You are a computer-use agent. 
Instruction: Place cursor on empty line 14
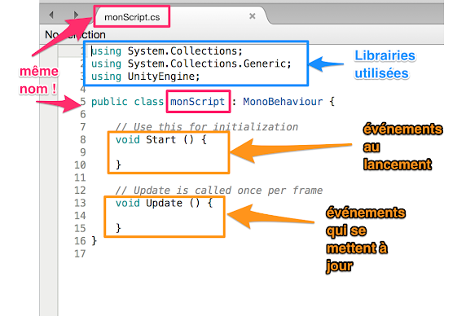pyautogui.click(x=164, y=216)
